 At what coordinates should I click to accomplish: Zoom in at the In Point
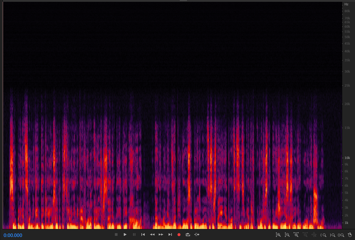pos(323,235)
